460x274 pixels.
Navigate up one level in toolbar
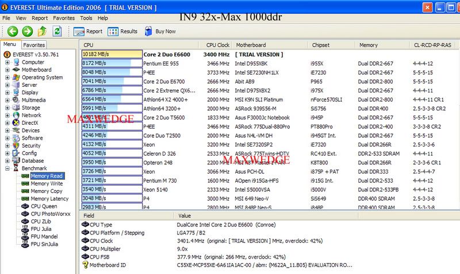42,31
